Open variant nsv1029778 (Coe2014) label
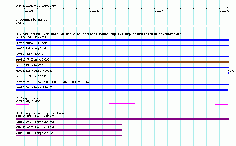 tap(32, 37)
